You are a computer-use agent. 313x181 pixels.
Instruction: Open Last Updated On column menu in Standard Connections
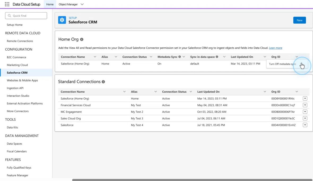point(265,92)
